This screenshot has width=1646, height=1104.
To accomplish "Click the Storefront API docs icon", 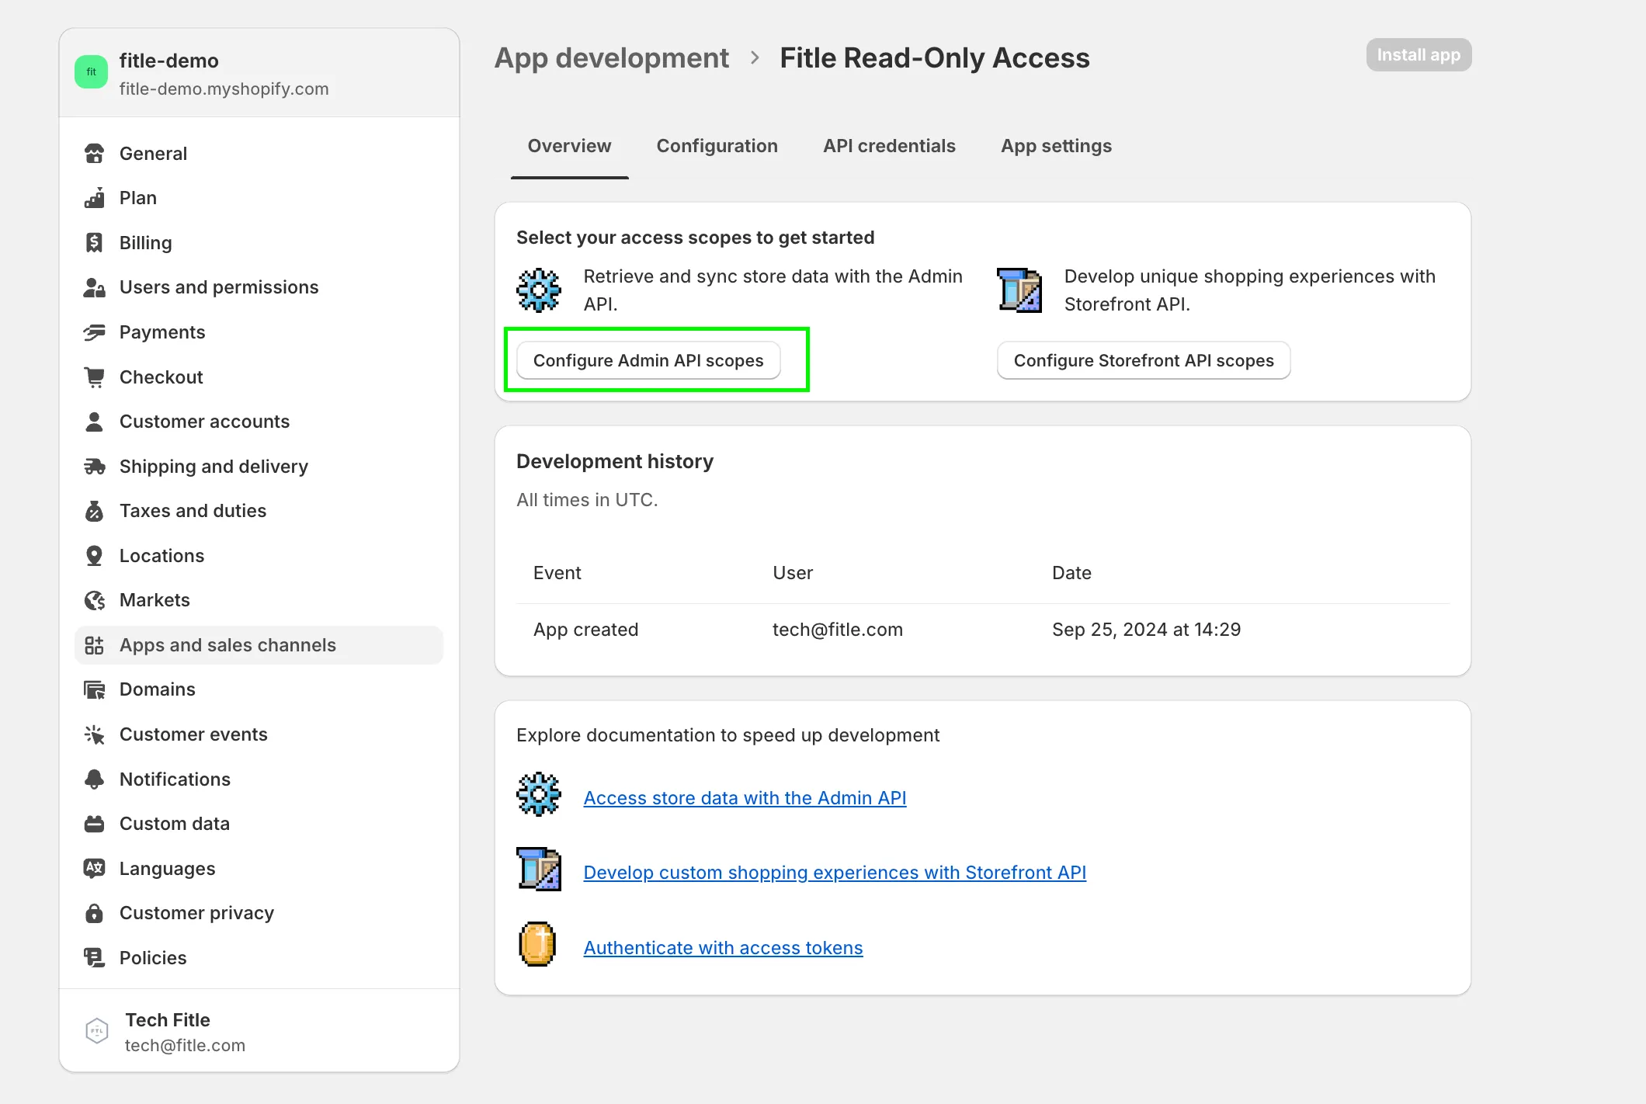I will tap(538, 869).
